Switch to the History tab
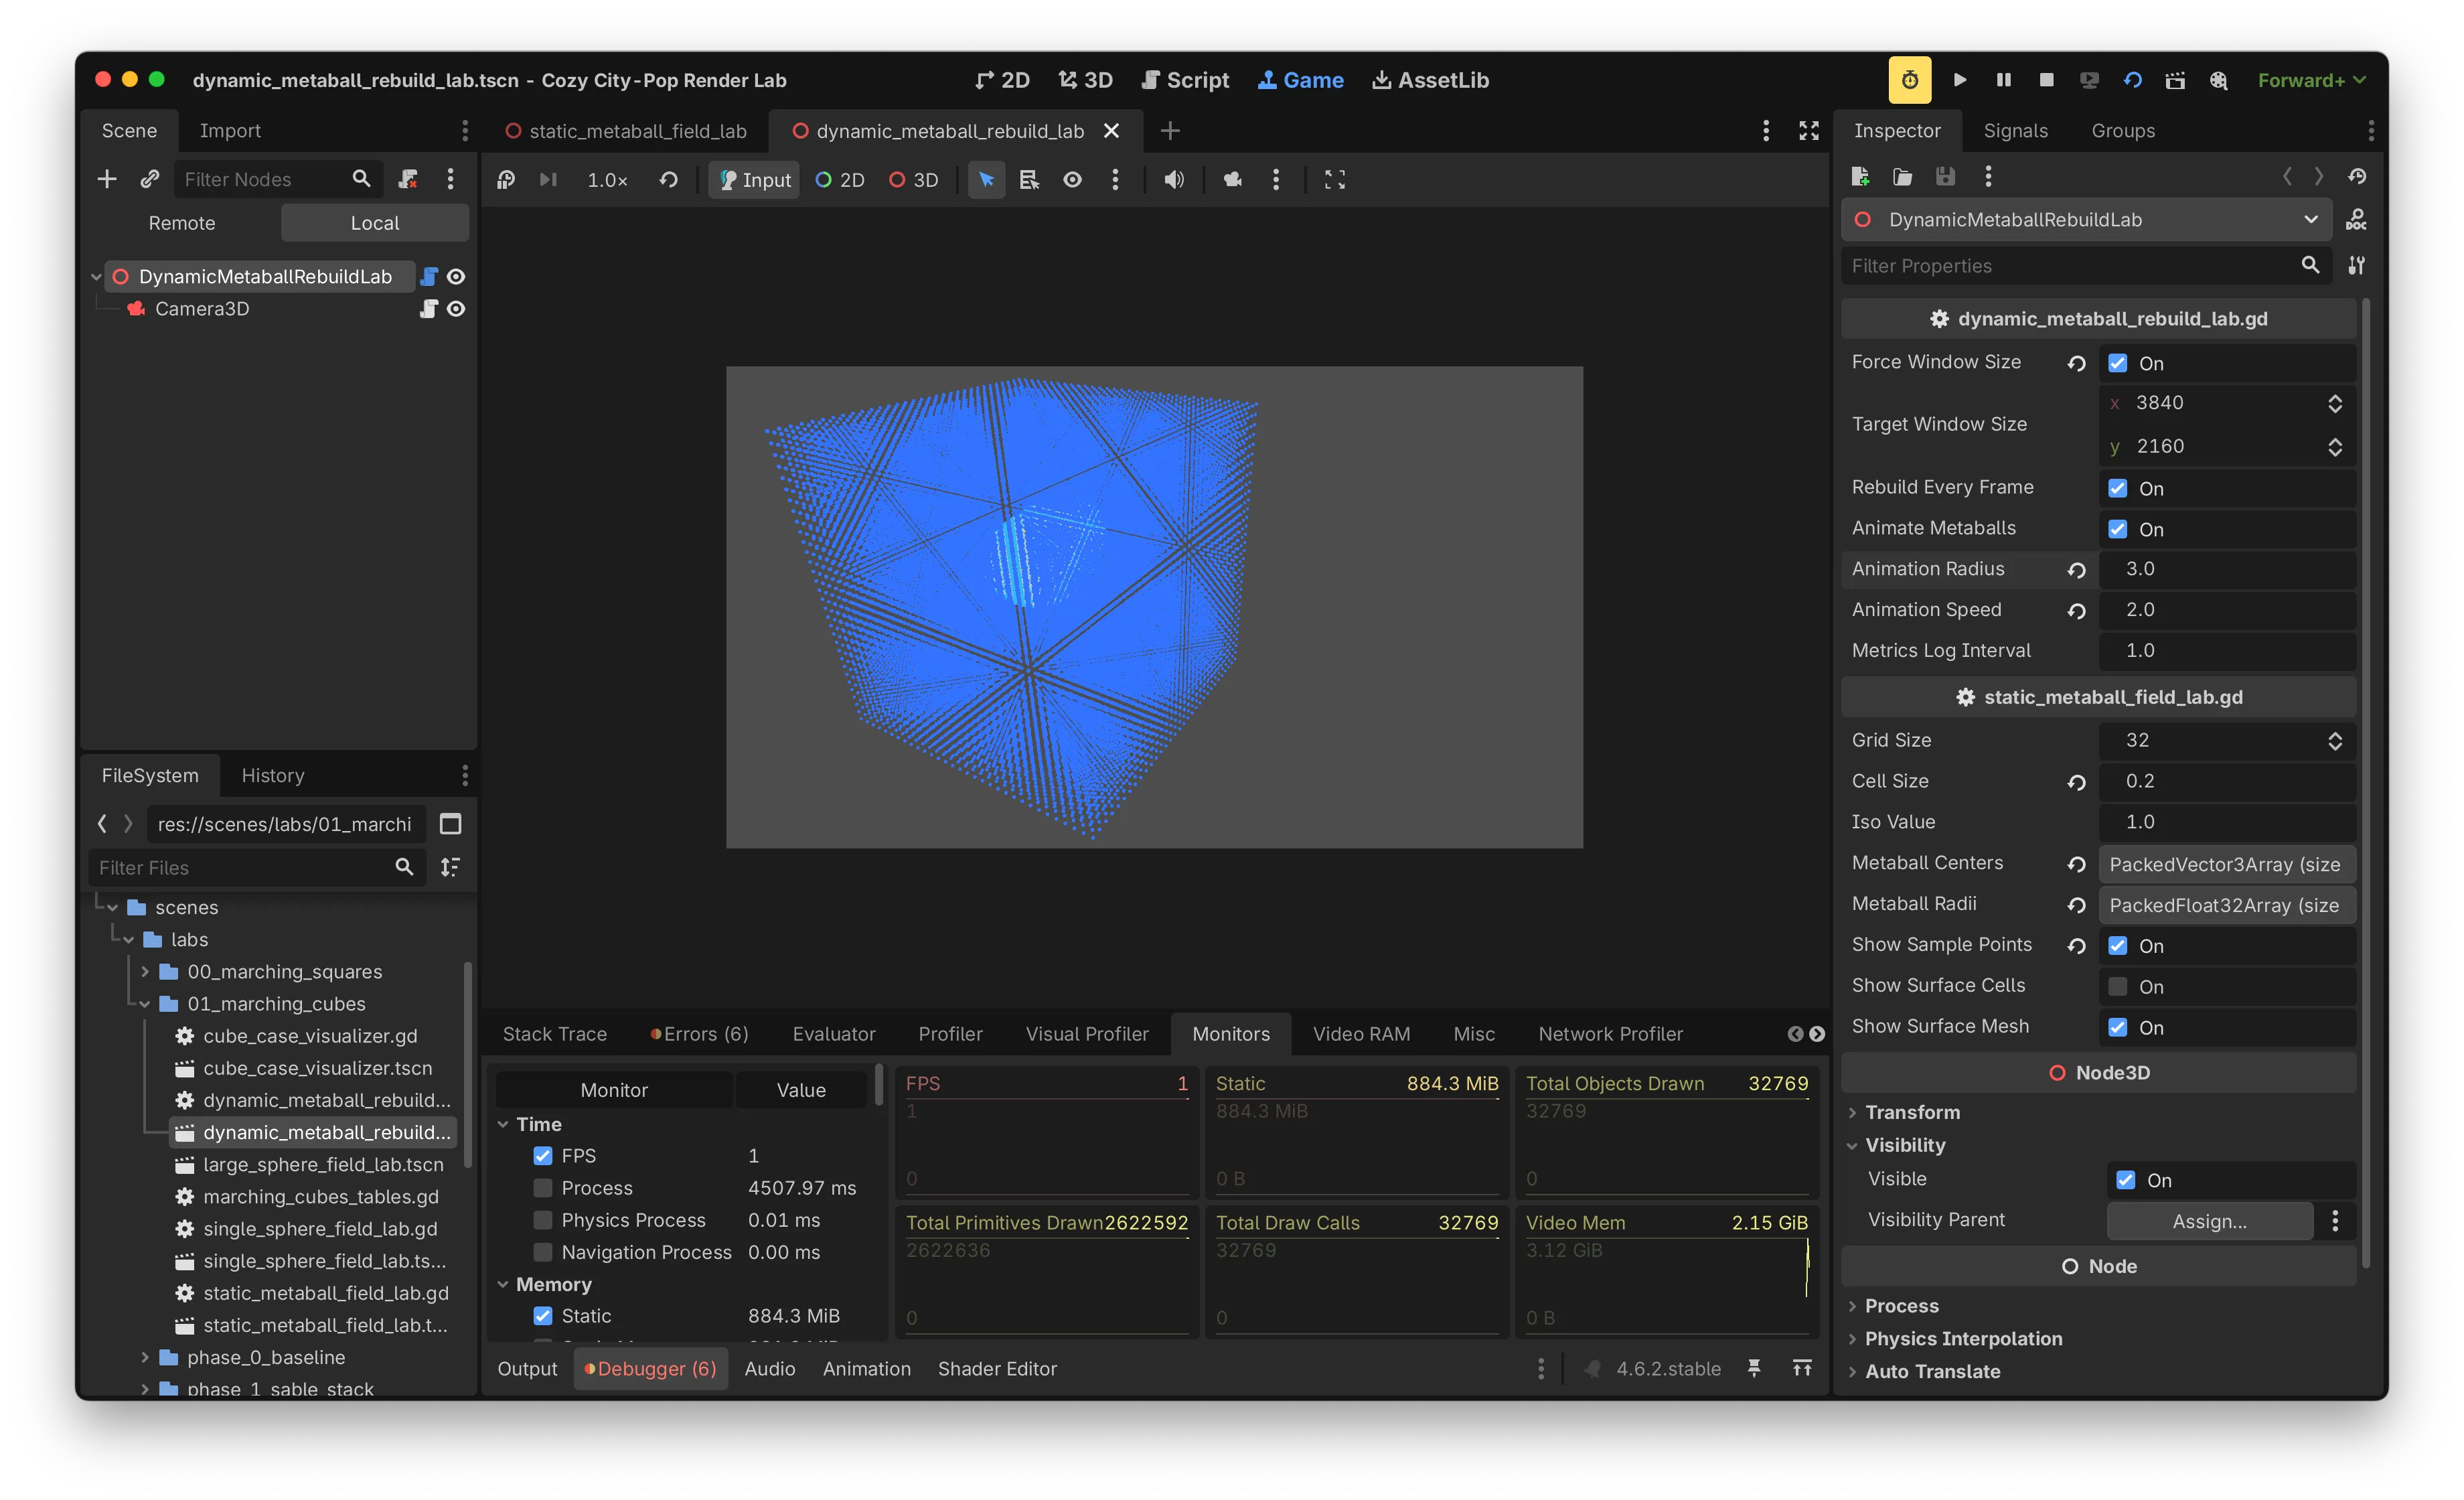 pyautogui.click(x=272, y=775)
